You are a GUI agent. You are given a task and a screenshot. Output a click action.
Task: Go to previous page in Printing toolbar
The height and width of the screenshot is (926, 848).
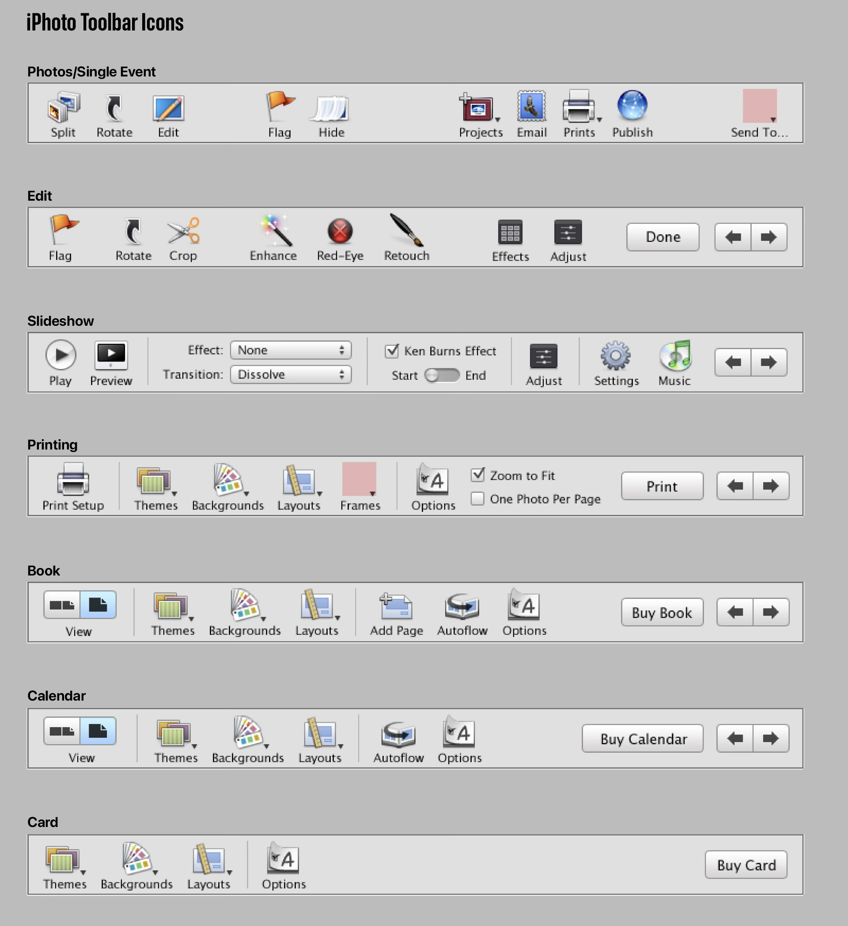tap(734, 486)
